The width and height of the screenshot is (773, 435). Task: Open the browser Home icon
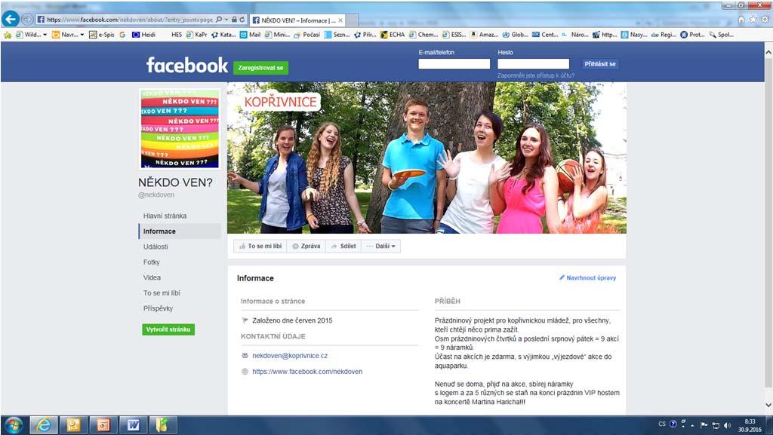coord(741,20)
